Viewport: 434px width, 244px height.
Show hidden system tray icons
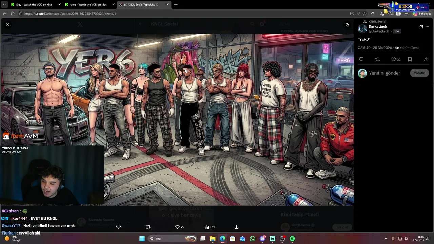pos(386,239)
